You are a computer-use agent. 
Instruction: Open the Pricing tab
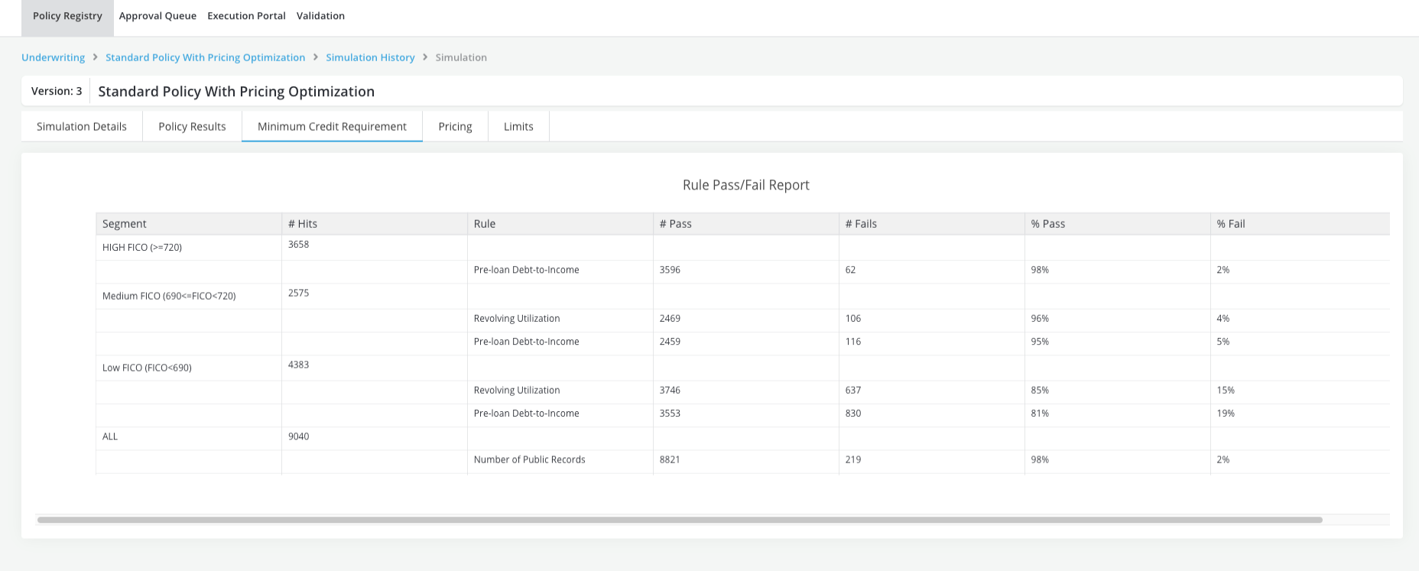tap(455, 127)
